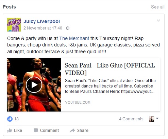Click the blue thumbs-up reaction icon
Screen dimensions: 168x139
tap(10, 119)
